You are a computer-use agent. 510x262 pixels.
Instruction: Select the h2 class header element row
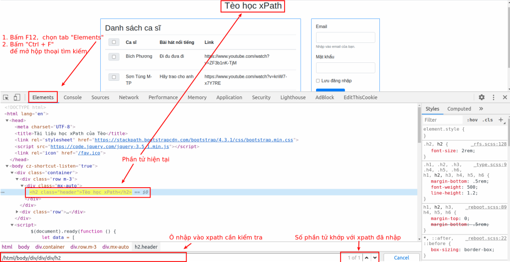tap(208, 192)
